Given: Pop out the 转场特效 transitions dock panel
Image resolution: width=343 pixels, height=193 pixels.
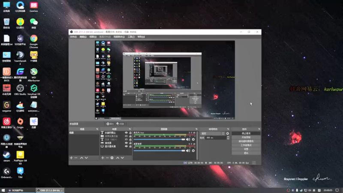Looking at the screenshot, I should (x=228, y=129).
